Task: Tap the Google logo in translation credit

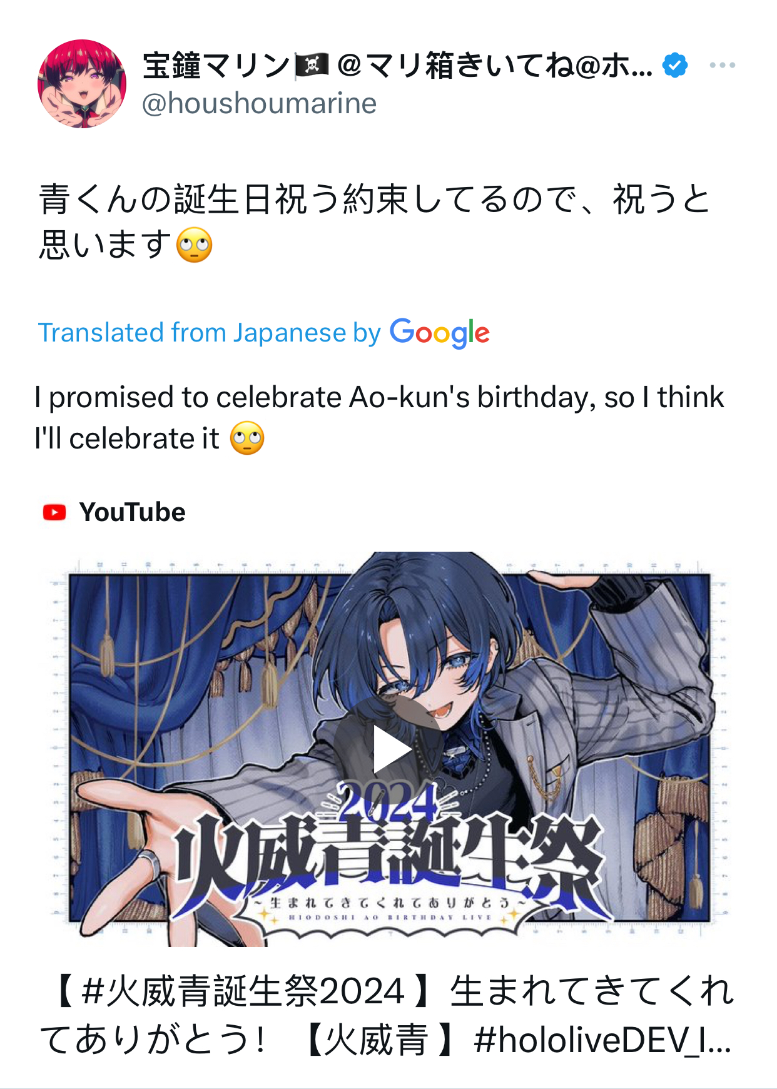Action: pos(440,333)
